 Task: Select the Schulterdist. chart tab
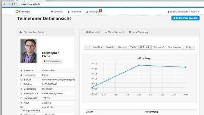[175, 47]
